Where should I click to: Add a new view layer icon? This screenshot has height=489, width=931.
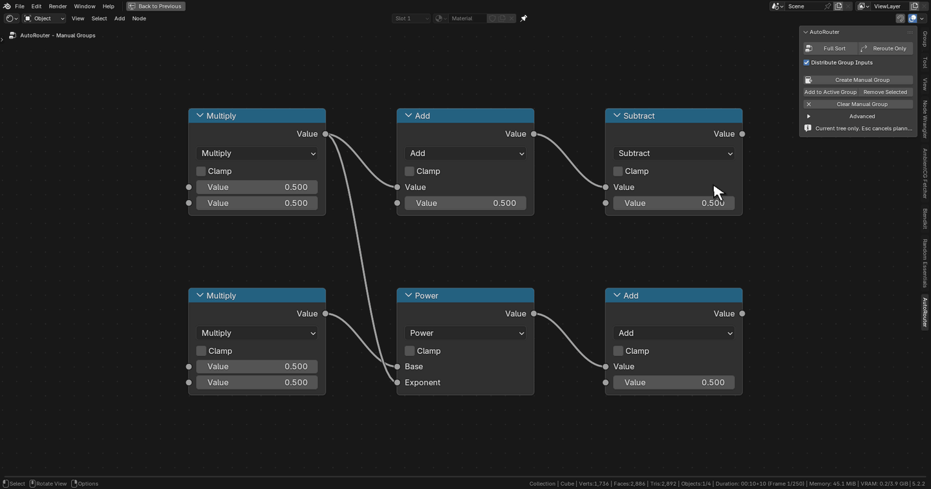(x=914, y=6)
